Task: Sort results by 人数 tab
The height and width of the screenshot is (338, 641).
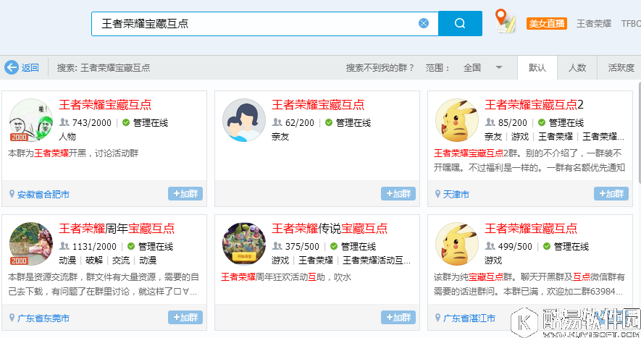Action: pyautogui.click(x=577, y=67)
